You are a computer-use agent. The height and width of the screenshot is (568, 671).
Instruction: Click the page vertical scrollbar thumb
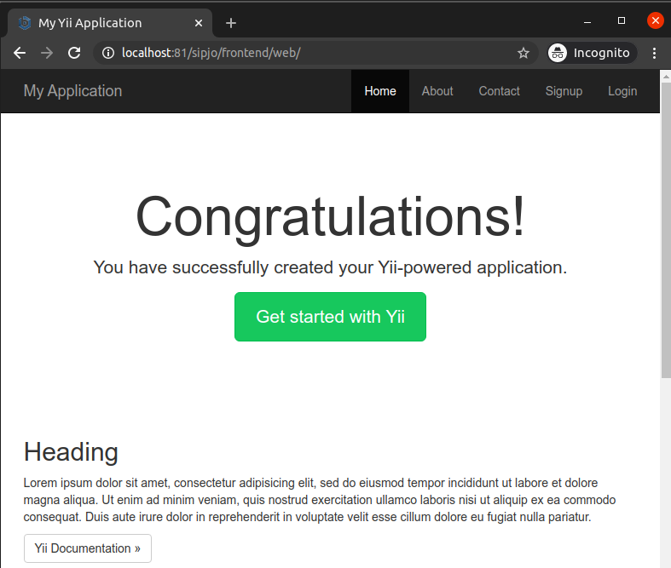click(x=666, y=230)
